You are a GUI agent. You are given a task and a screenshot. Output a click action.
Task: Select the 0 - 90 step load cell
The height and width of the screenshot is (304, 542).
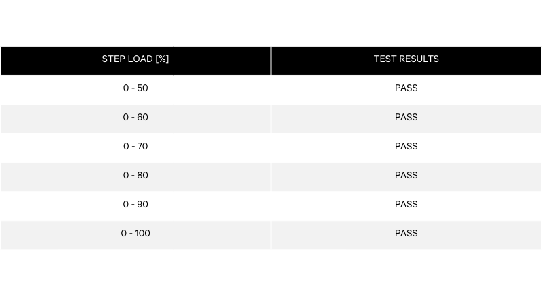135,205
